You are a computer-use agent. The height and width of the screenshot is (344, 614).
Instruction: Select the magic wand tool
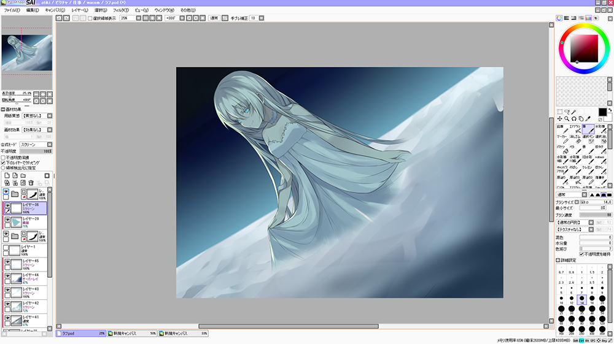(573, 112)
